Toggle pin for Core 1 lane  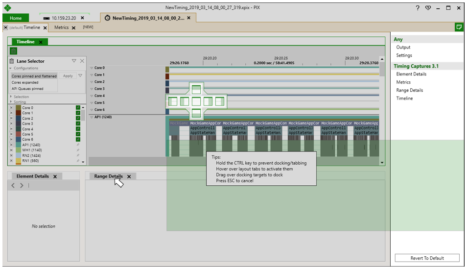coord(78,113)
